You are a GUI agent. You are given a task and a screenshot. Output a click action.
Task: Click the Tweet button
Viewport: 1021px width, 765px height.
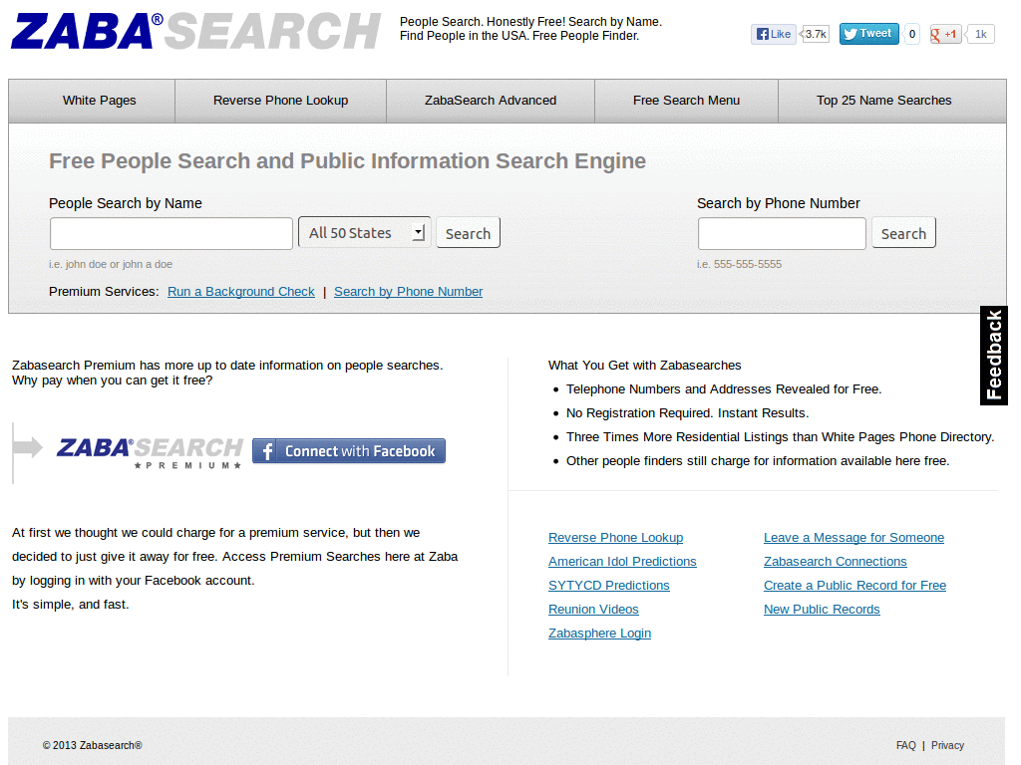coord(868,34)
